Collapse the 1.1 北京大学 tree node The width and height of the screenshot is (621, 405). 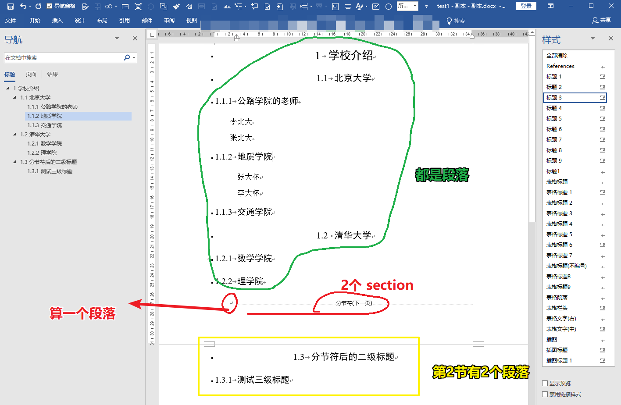coord(14,97)
